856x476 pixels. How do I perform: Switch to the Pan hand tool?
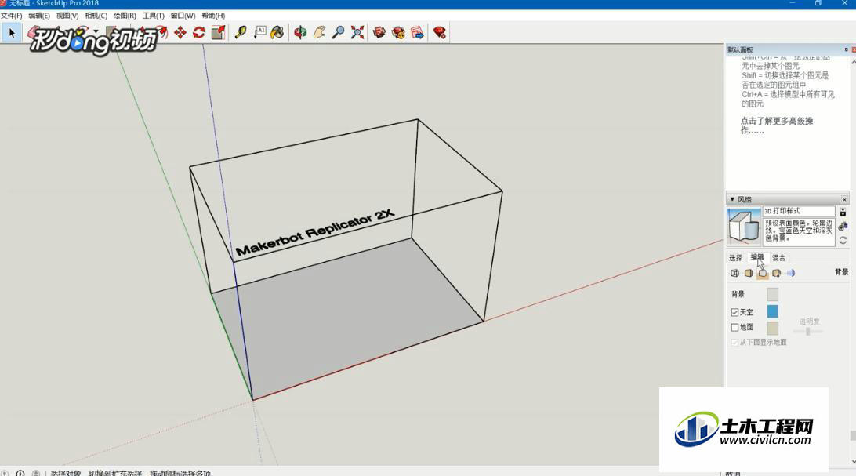319,33
